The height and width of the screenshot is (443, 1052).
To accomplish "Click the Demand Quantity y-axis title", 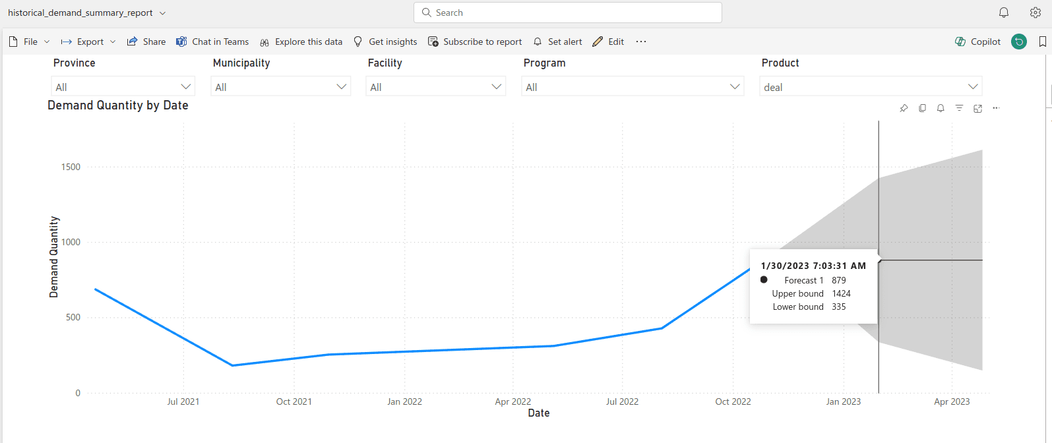I will click(x=54, y=257).
